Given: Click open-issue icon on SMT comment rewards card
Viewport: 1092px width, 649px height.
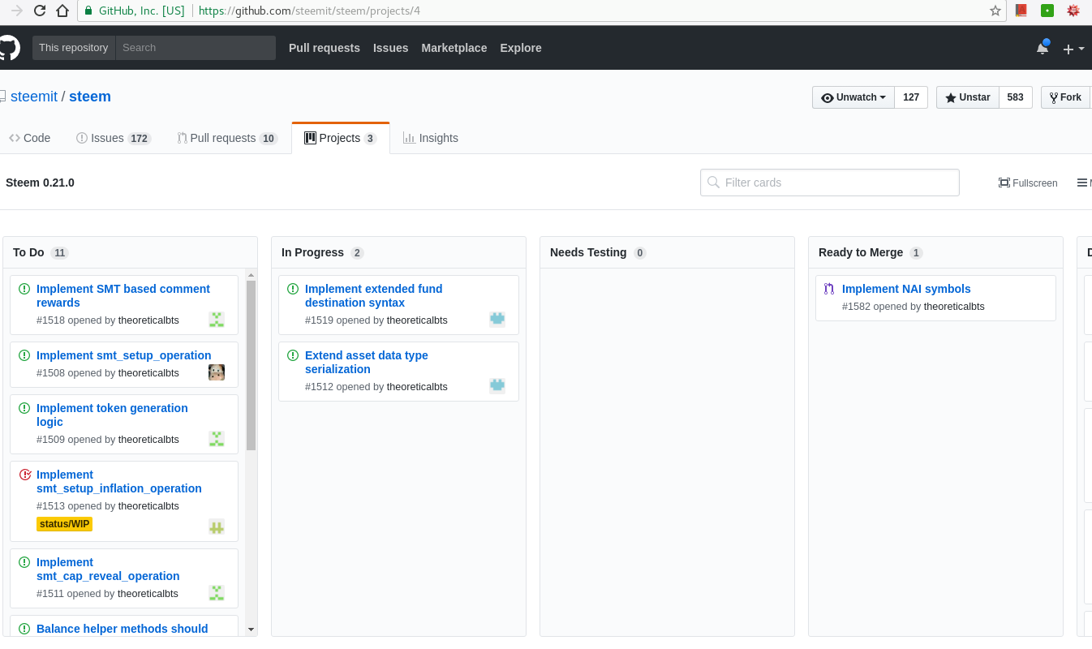Looking at the screenshot, I should click(24, 289).
